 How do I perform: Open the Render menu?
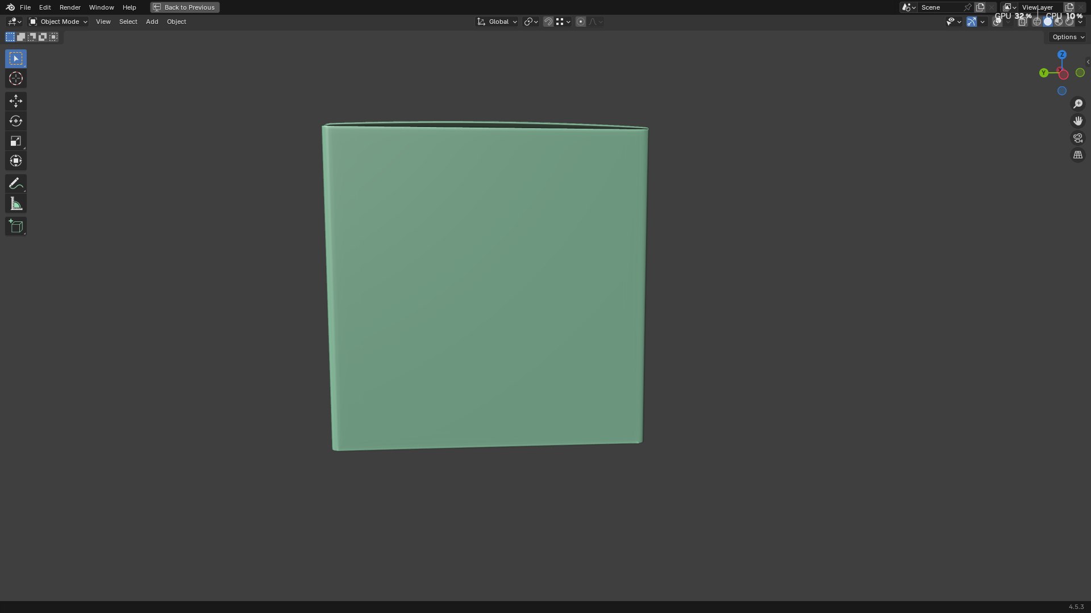click(70, 7)
